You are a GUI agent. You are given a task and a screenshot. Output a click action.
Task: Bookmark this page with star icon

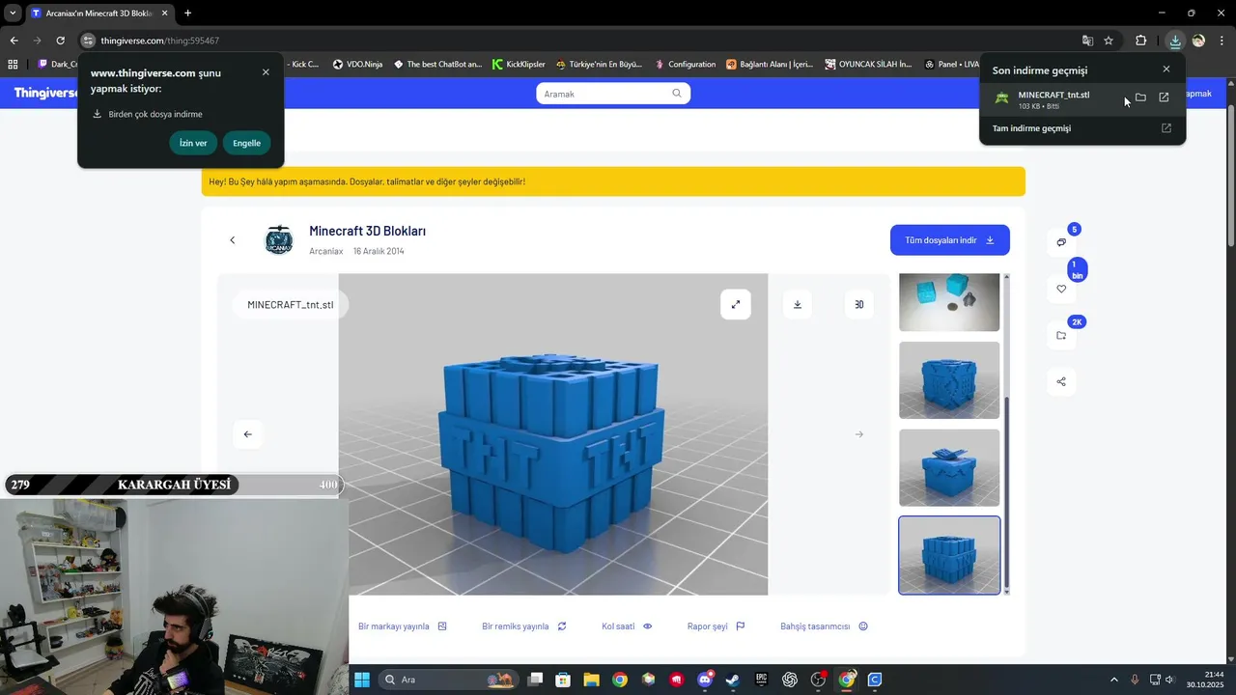tap(1109, 41)
